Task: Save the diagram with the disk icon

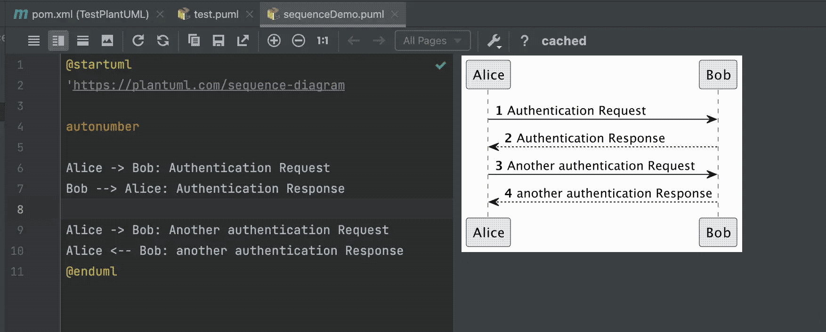Action: [218, 41]
